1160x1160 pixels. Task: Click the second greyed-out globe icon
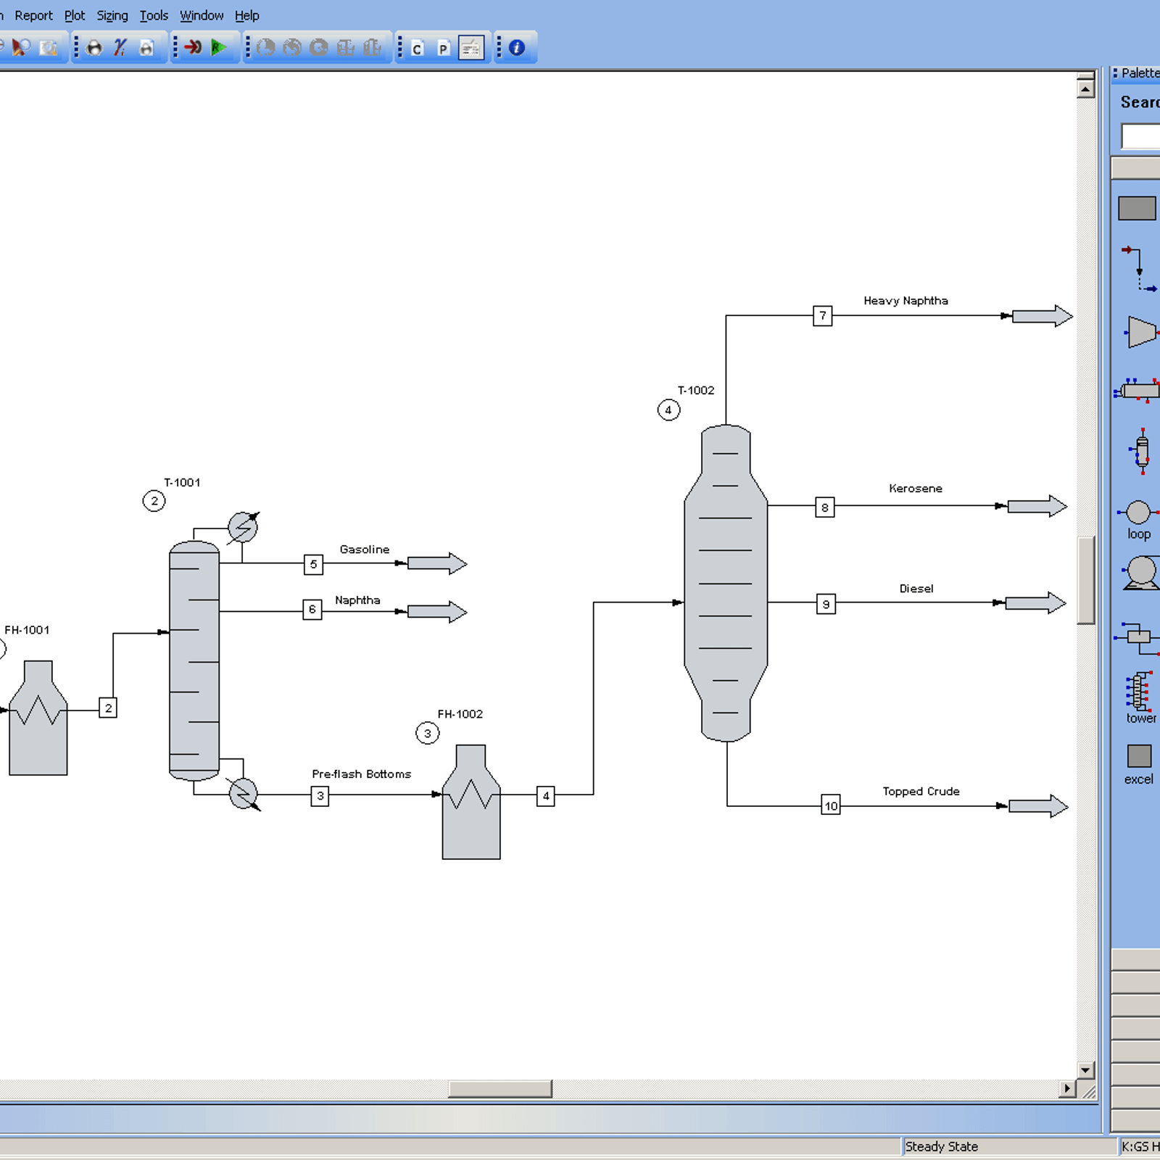click(x=292, y=48)
